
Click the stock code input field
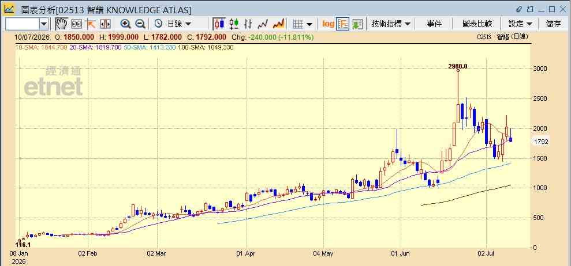pyautogui.click(x=22, y=24)
